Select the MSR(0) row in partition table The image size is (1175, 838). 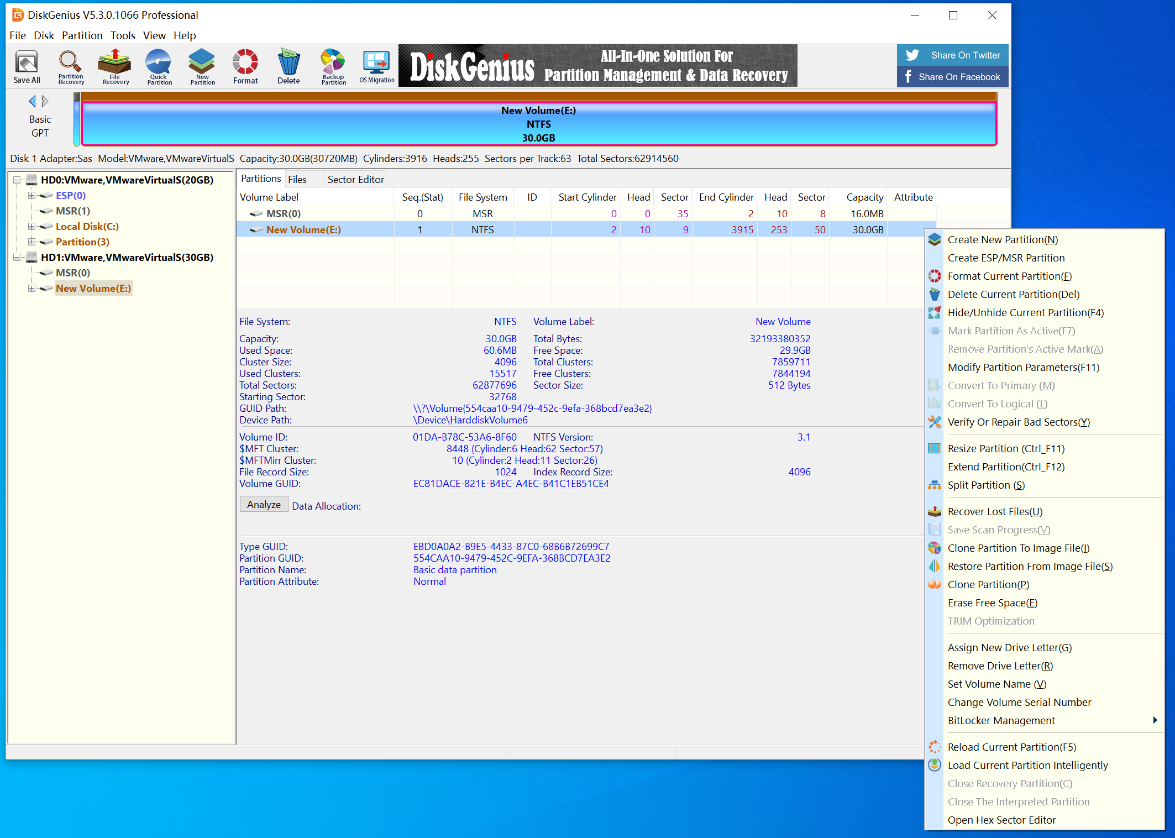[586, 213]
